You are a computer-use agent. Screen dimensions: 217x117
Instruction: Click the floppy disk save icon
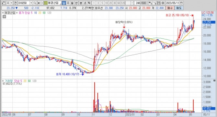pos(159,3)
